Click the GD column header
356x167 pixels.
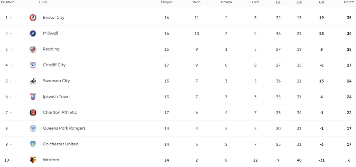pyautogui.click(x=322, y=2)
